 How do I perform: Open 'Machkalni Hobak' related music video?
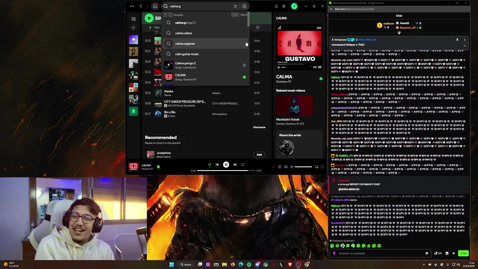[294, 106]
